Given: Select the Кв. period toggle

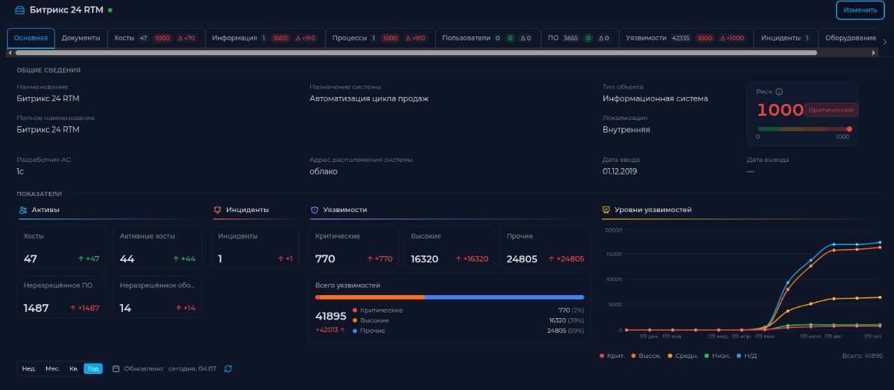Looking at the screenshot, I should (73, 368).
